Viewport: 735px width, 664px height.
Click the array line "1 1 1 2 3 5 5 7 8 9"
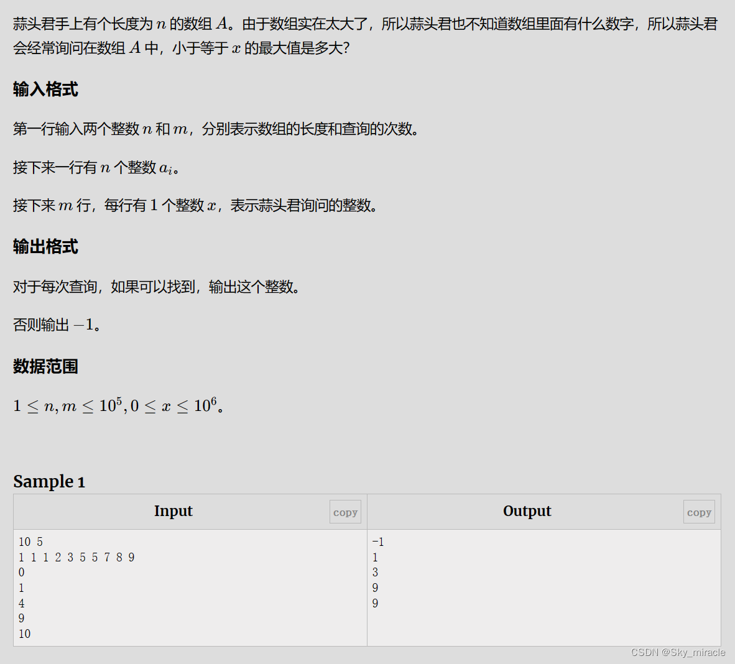click(76, 557)
